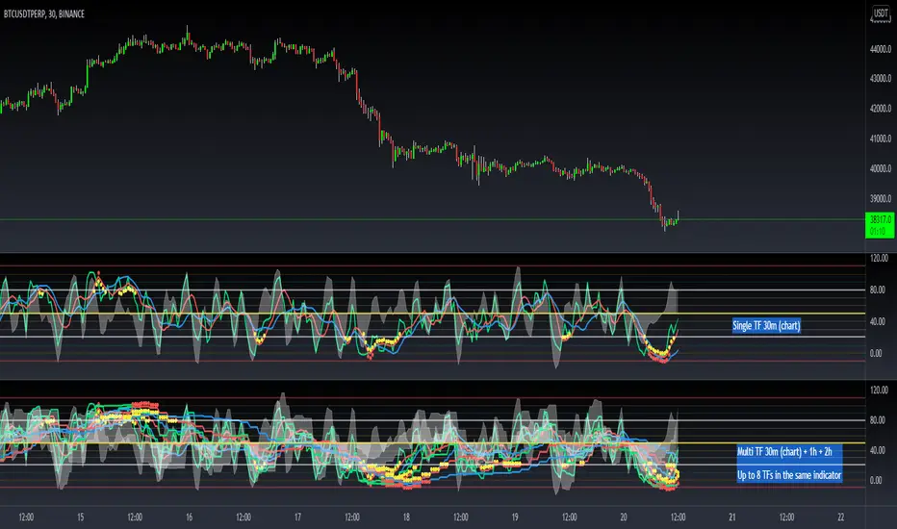
Task: Click date 22 on the time axis
Action: 841,517
